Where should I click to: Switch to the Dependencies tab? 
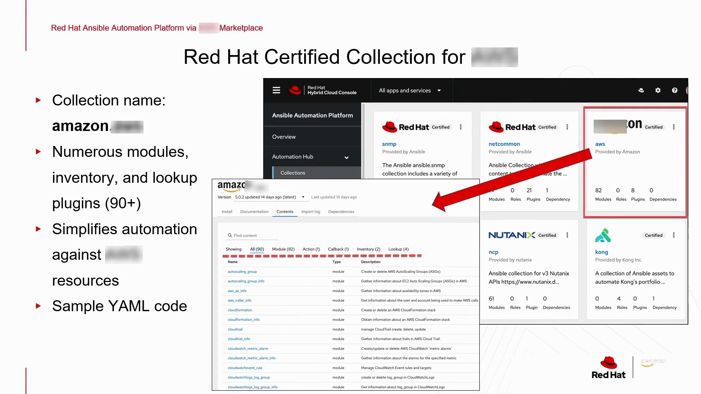(x=341, y=212)
